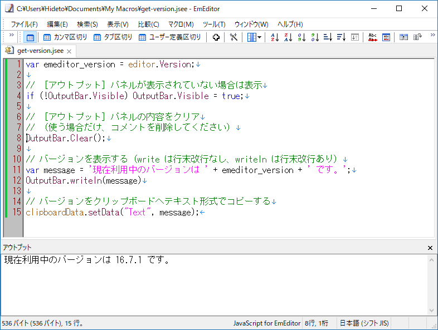Click 日本語 (シフト JIS) encoding status
The height and width of the screenshot is (330, 438).
click(x=364, y=323)
